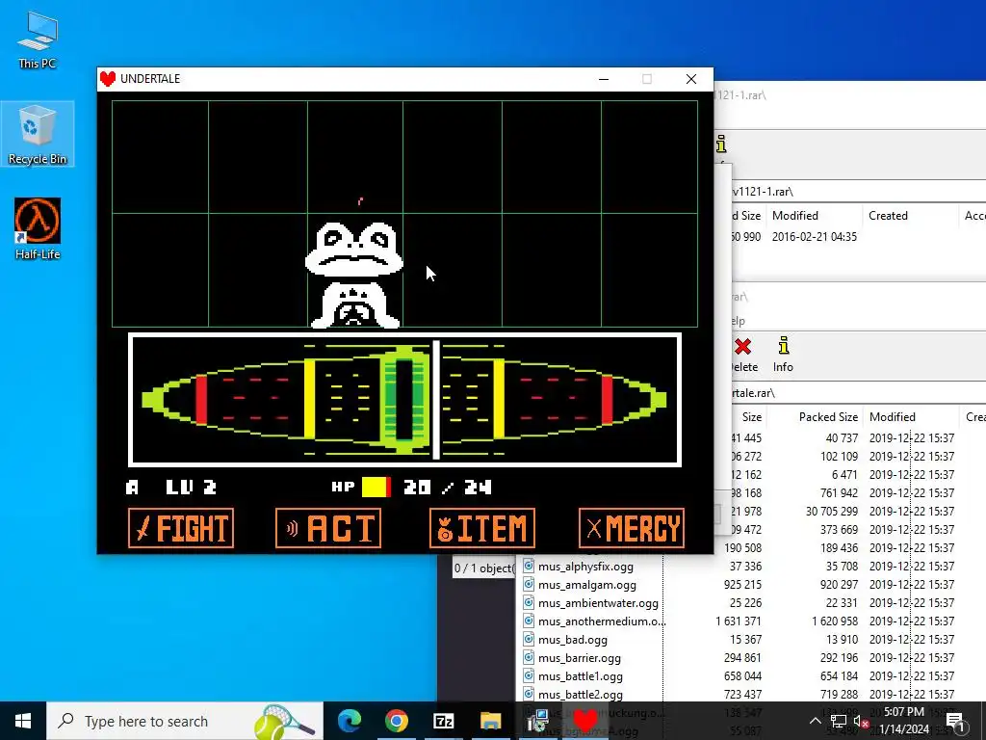Image resolution: width=986 pixels, height=740 pixels.
Task: Sort by Modified column in lower 7-Zip list
Action: [x=892, y=416]
